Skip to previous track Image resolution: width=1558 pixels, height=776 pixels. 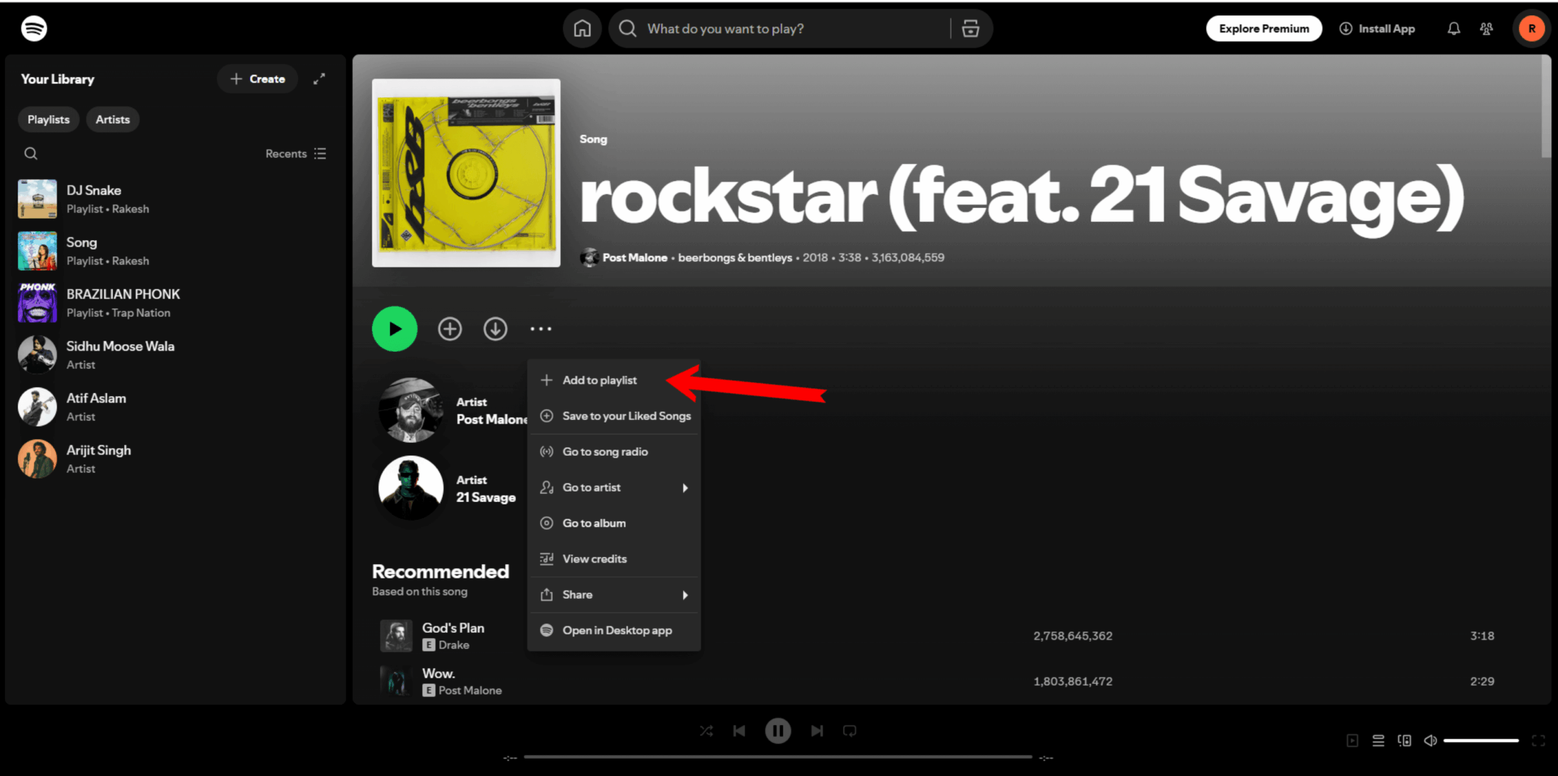point(739,730)
